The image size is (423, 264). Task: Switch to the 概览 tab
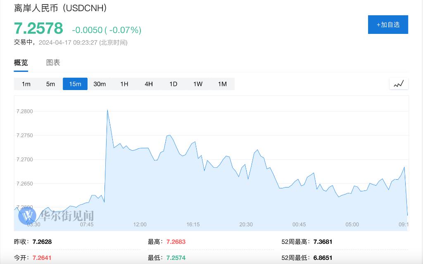(21, 62)
